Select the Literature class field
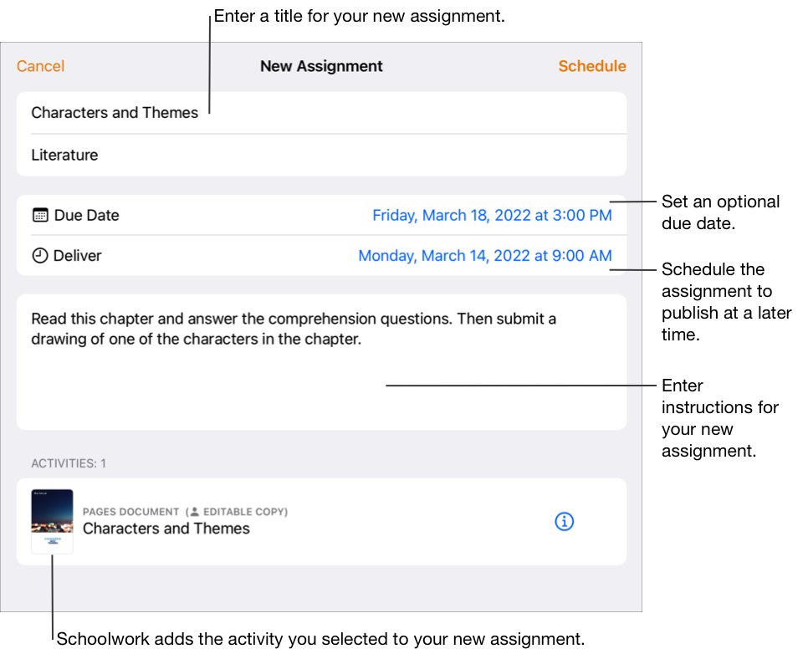 coord(64,155)
